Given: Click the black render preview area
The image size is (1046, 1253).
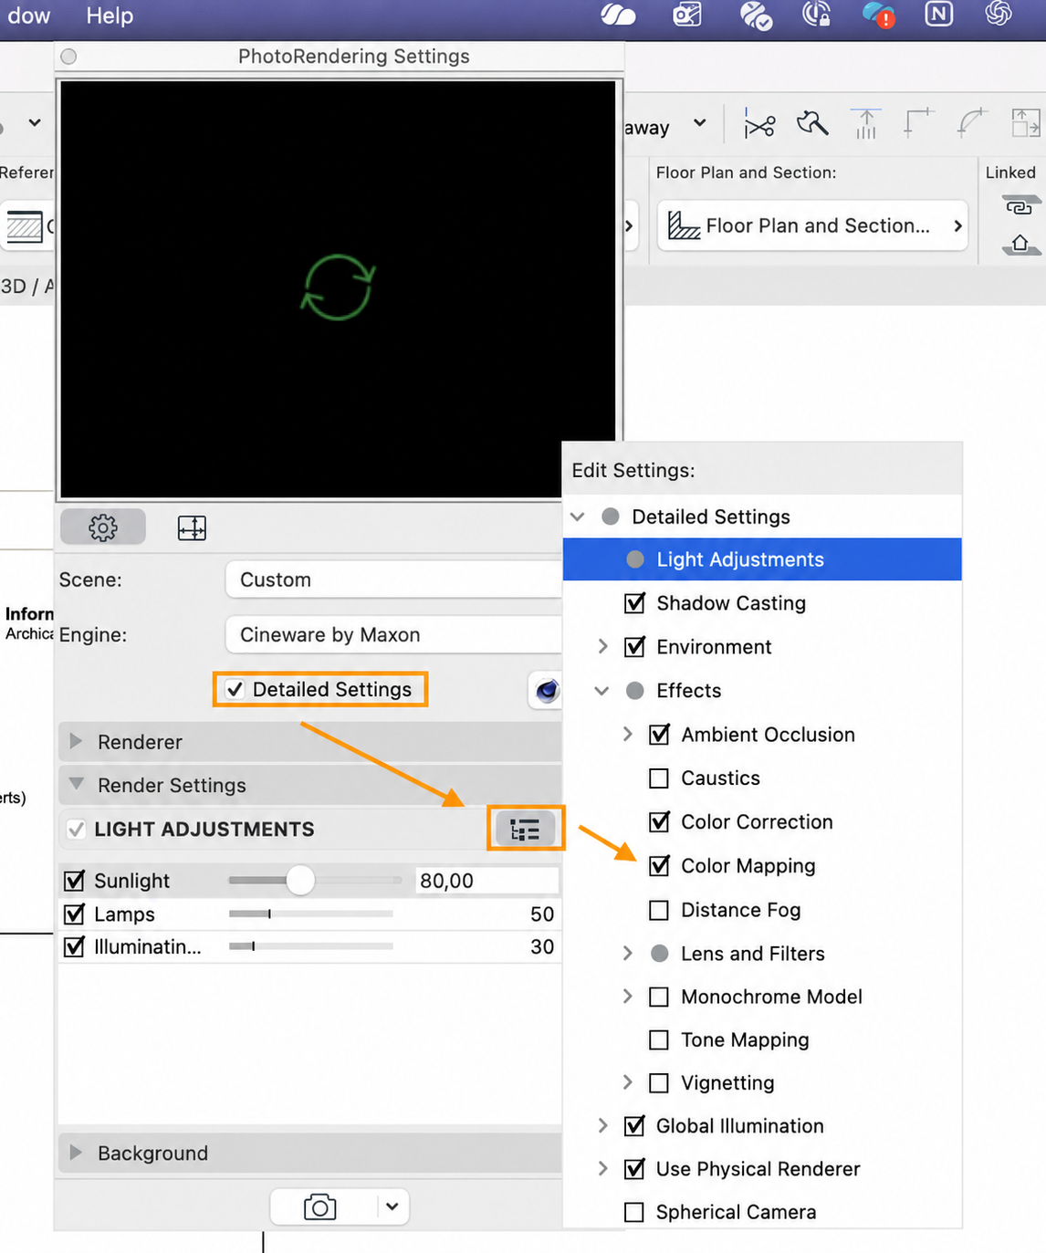Looking at the screenshot, I should coord(338,288).
